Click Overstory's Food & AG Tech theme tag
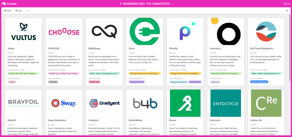This screenshot has height=137, width=292. [x=226, y=73]
